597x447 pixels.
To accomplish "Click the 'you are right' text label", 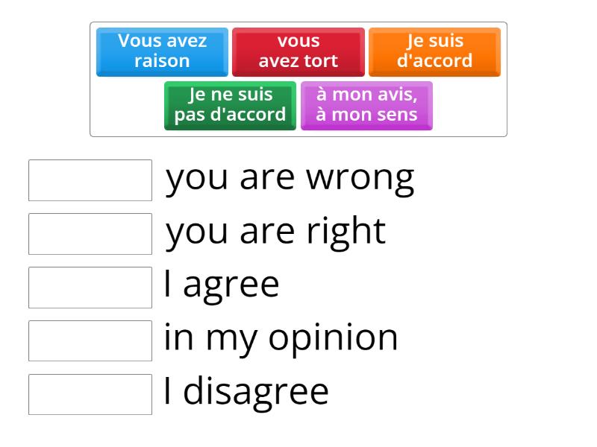I will click(276, 231).
